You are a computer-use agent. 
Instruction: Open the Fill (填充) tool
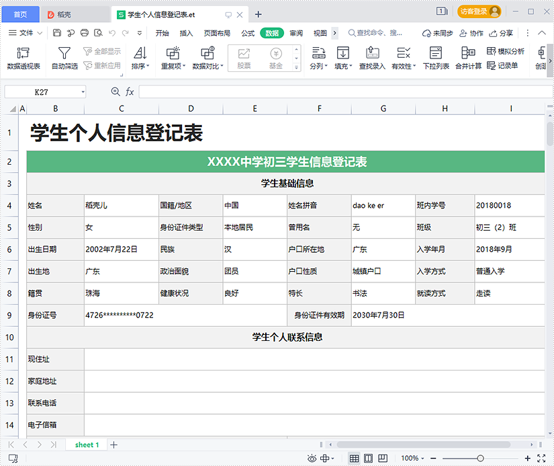pos(343,58)
